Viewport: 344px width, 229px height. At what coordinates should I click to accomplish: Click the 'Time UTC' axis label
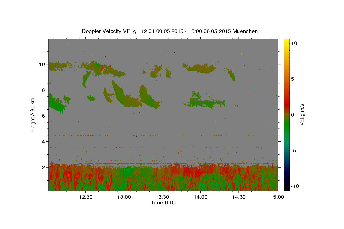163,203
